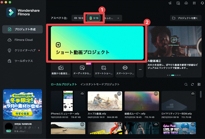Click the 結婚式ムービー.wfp file name
The width and height of the screenshot is (205, 139).
click(135, 114)
